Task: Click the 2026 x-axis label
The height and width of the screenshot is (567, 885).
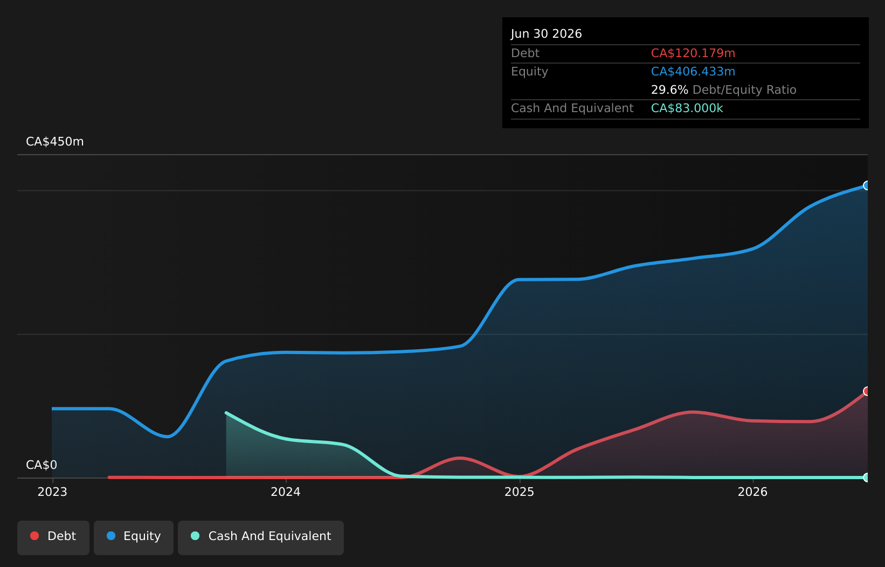Action: pos(752,492)
